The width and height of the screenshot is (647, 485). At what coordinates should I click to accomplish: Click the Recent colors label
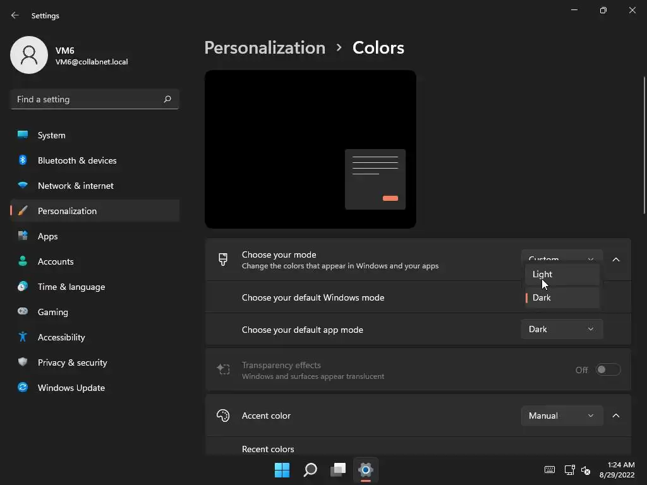point(268,449)
